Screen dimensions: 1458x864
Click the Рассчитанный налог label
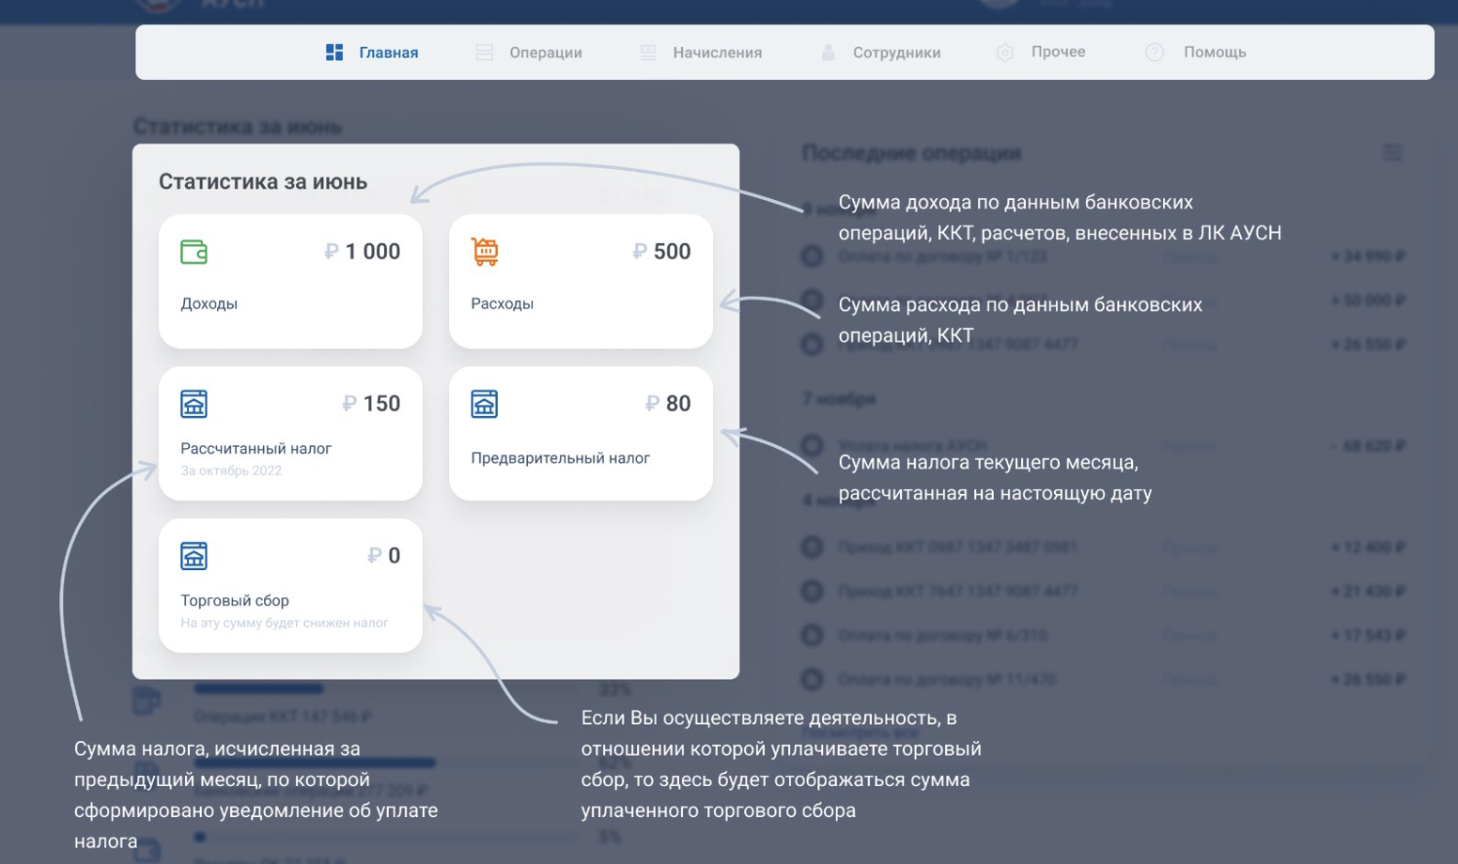point(256,449)
